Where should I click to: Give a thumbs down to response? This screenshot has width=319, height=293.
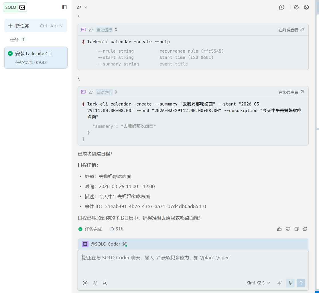pyautogui.click(x=288, y=229)
